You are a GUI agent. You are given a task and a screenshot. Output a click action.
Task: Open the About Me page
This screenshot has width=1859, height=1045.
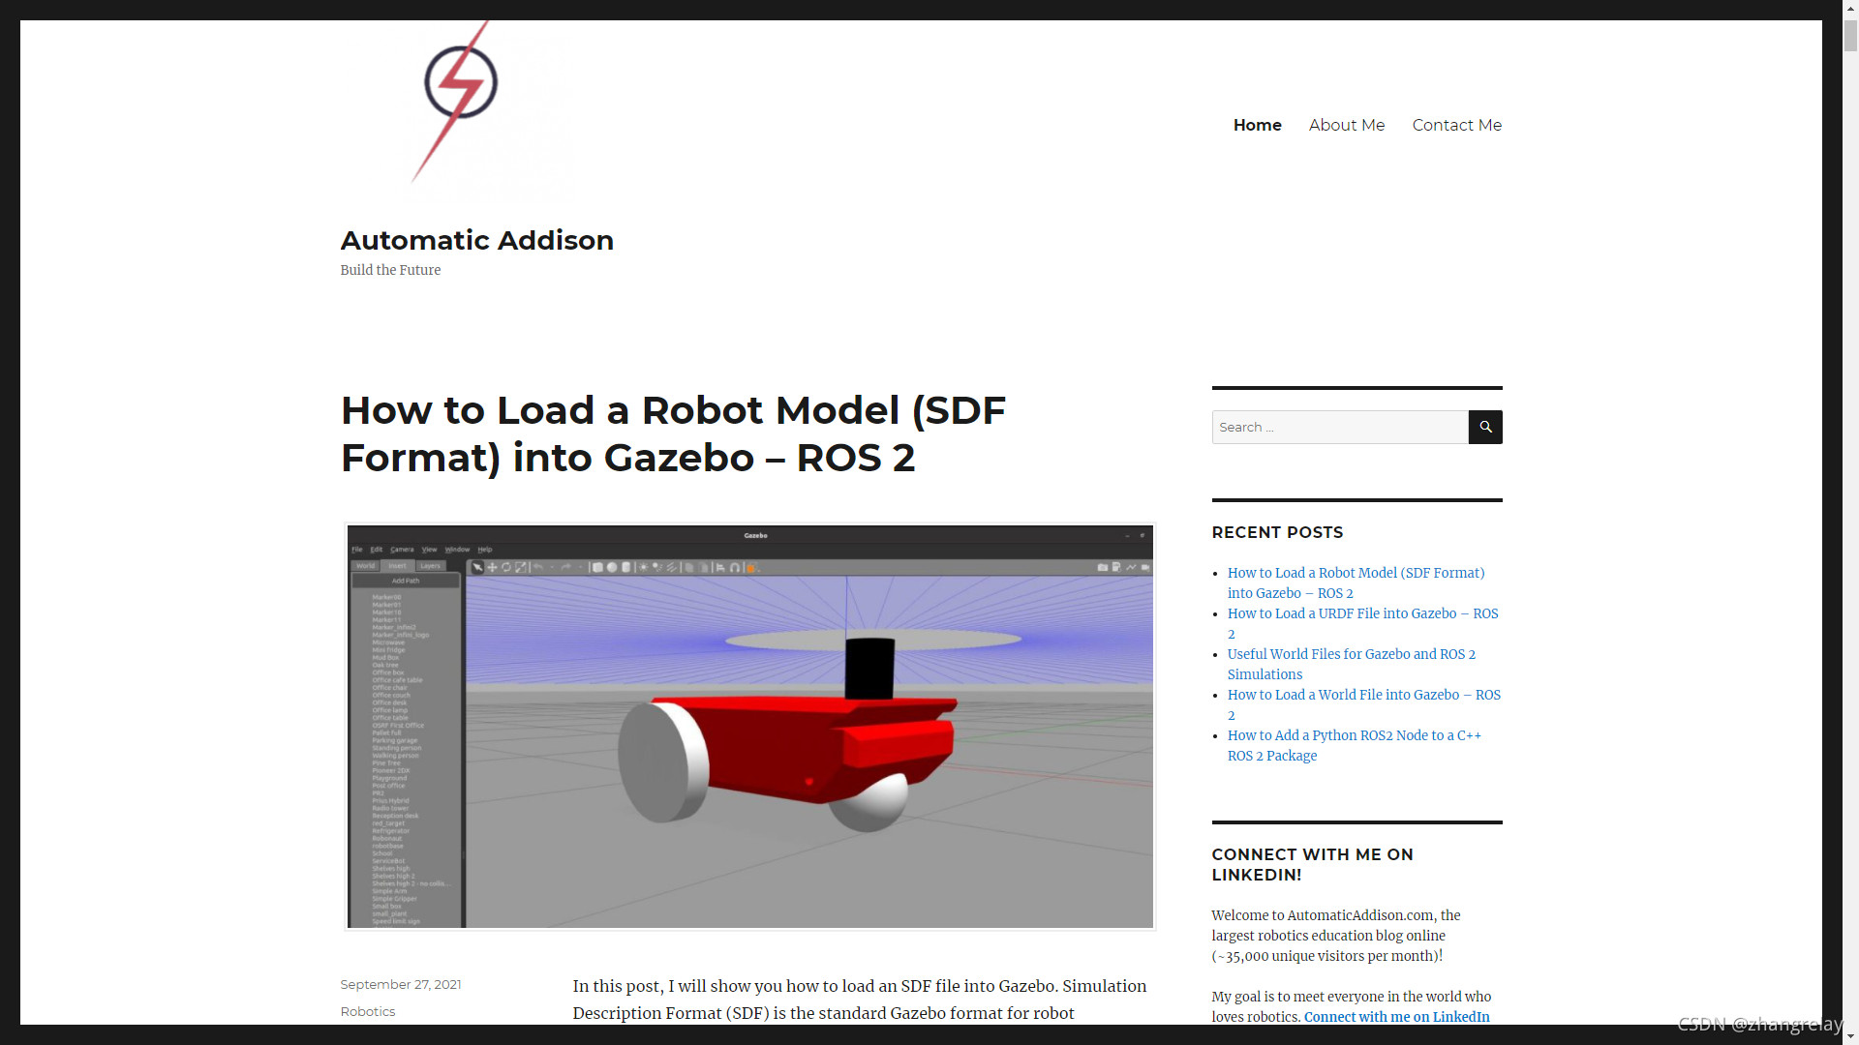click(x=1346, y=125)
